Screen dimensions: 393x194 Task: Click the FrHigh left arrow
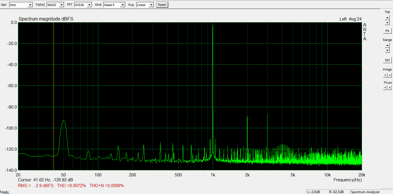385,75
